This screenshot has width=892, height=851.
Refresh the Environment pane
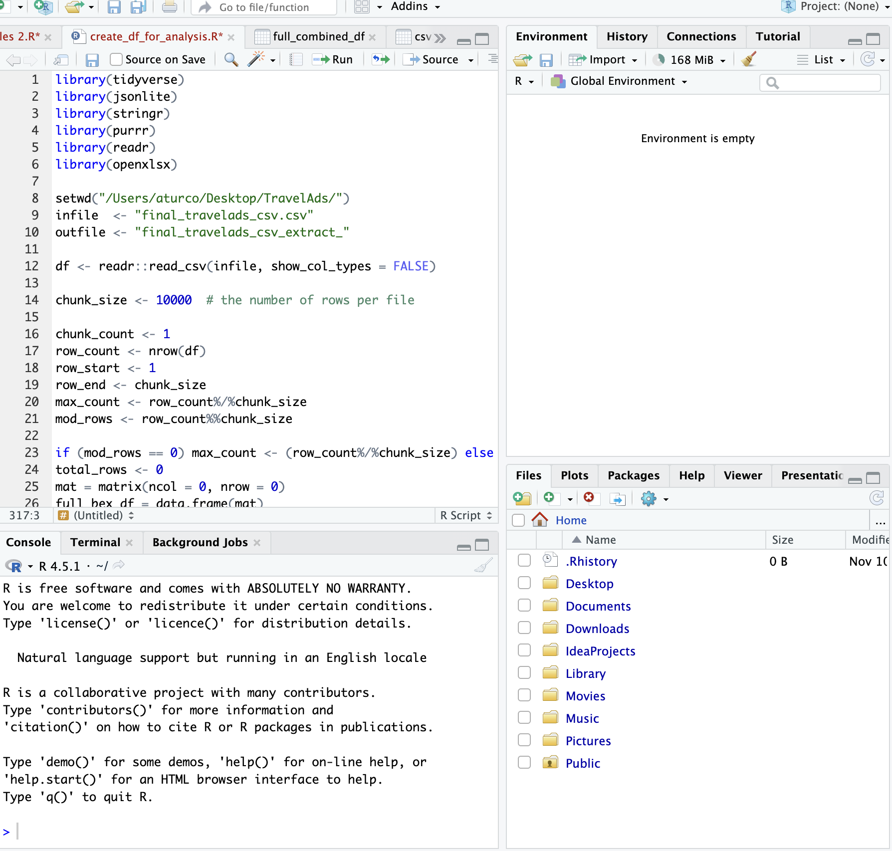[868, 59]
